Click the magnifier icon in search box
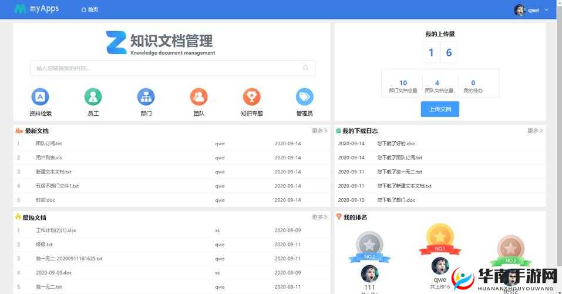Screen dimensions: 562x294 point(305,68)
